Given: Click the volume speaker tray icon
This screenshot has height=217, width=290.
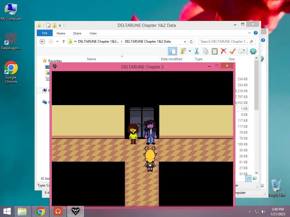Looking at the screenshot, I should (263, 212).
